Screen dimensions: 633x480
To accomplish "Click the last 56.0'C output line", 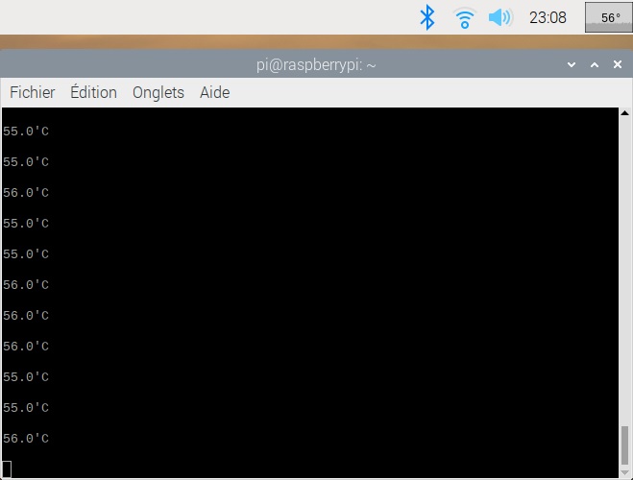I will click(x=26, y=439).
